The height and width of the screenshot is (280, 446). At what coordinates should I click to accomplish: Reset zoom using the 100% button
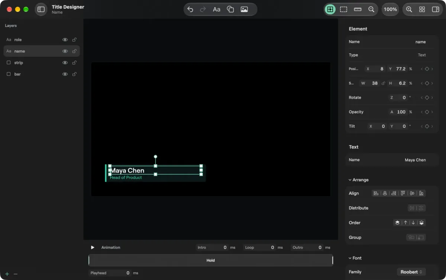pos(390,9)
